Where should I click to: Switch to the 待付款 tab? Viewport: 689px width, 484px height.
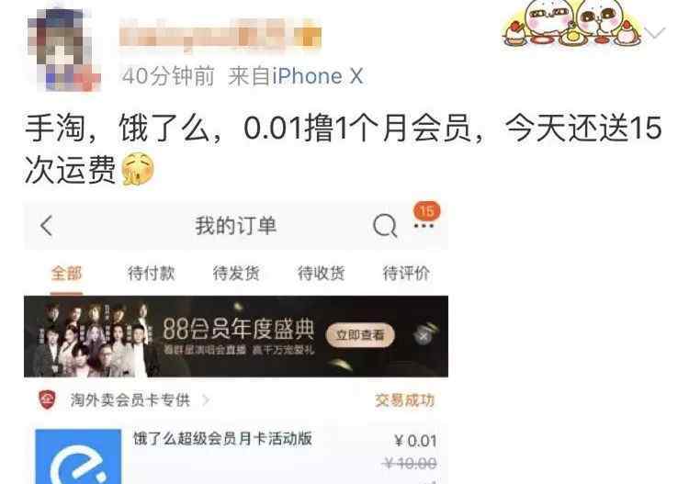(x=152, y=273)
